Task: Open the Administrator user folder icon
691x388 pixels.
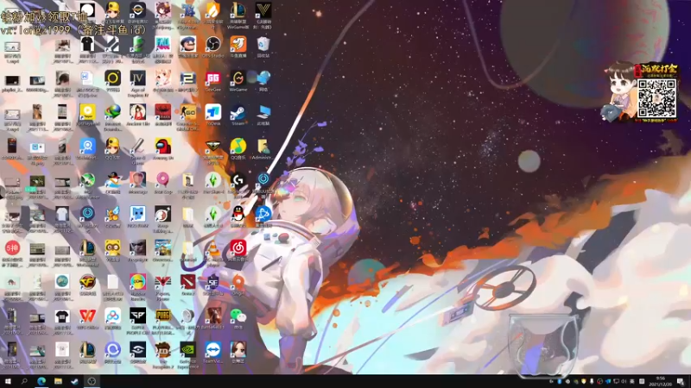Action: coord(263,149)
